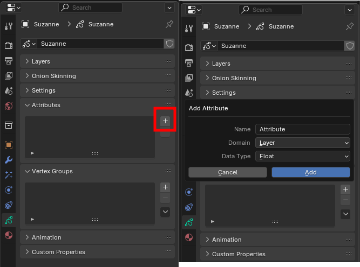Add vertex group in right panel
360x267 pixels.
pyautogui.click(x=345, y=189)
